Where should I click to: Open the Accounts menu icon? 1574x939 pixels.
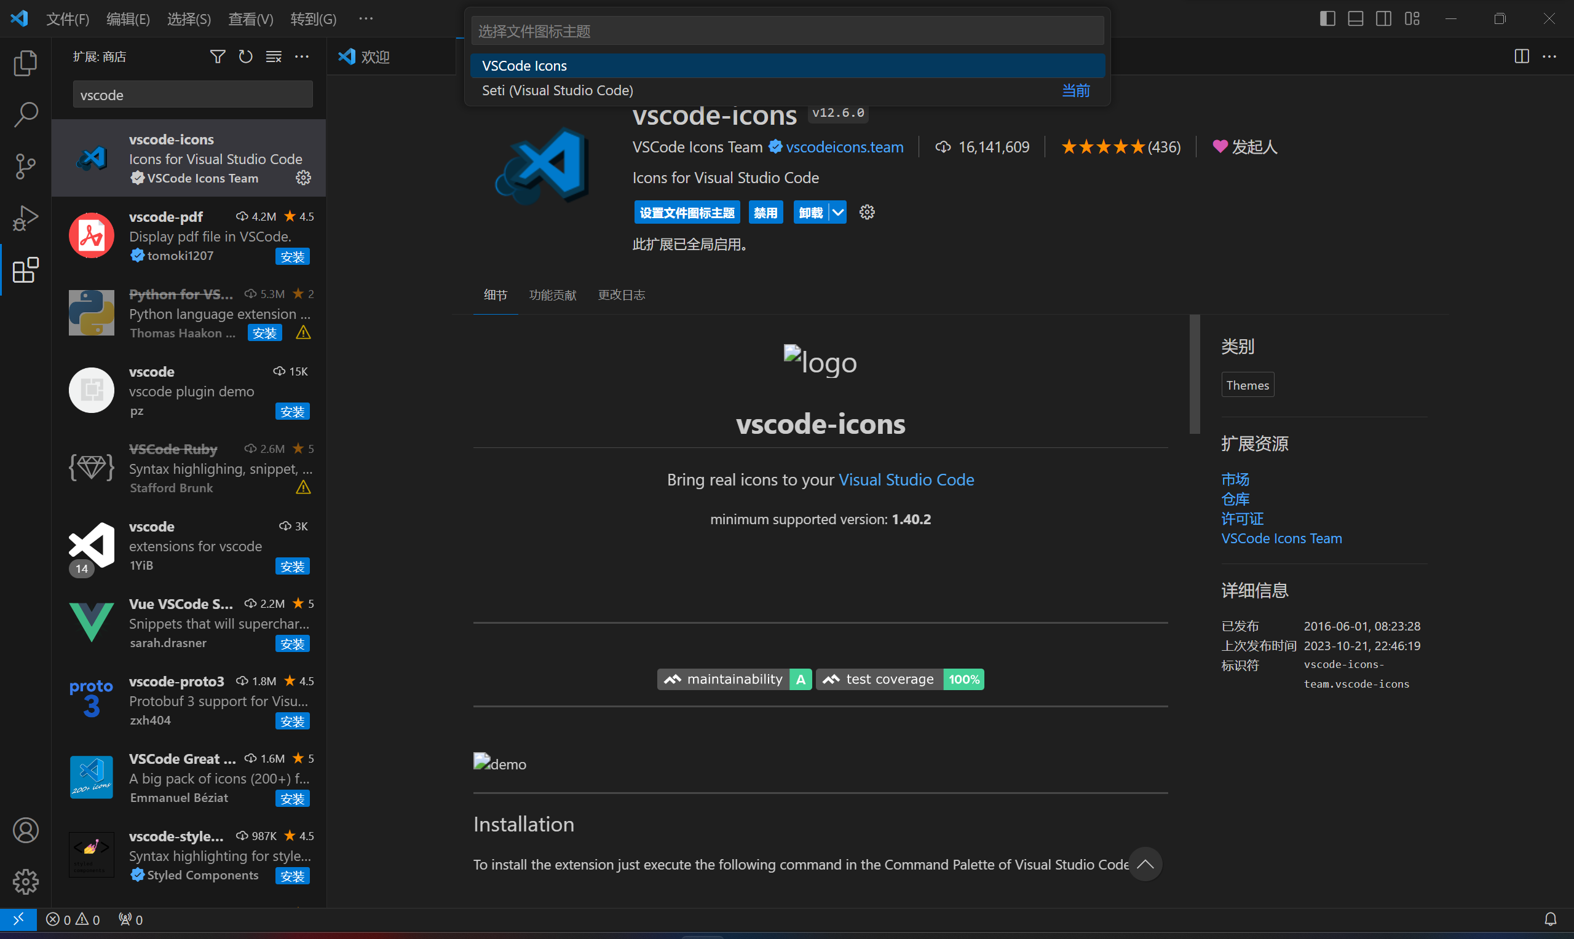(x=25, y=830)
